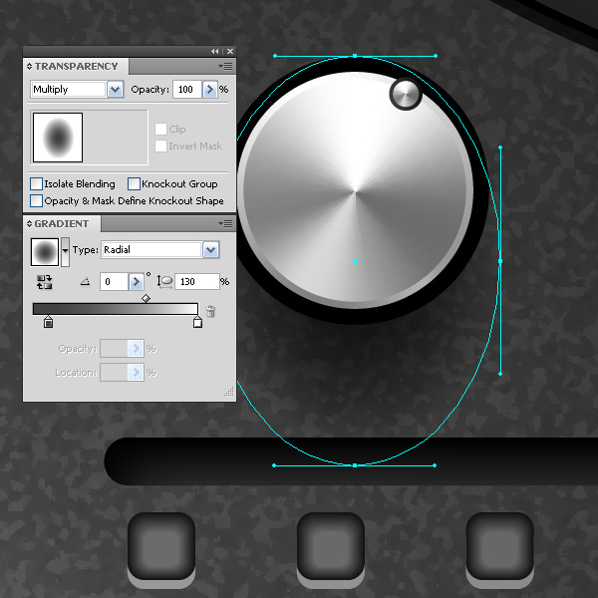The height and width of the screenshot is (598, 598).
Task: Click the gradient fill swatch preview
Action: (45, 252)
